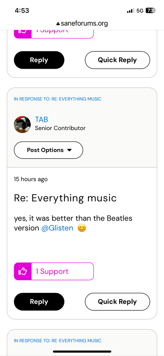Click the @Glisten mention link

click(57, 228)
